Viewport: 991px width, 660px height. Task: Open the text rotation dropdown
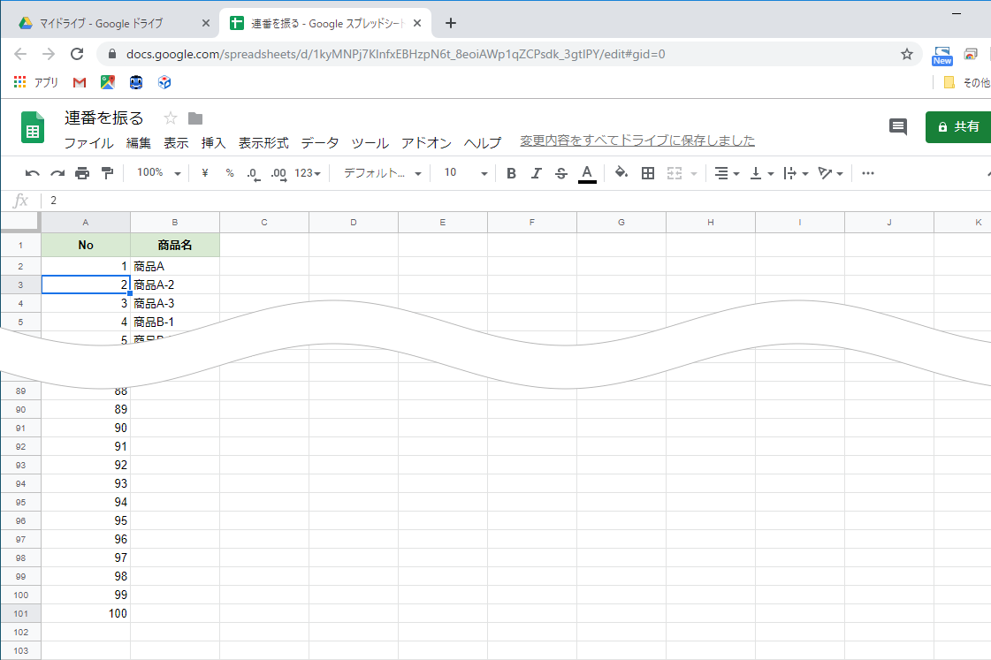(830, 173)
